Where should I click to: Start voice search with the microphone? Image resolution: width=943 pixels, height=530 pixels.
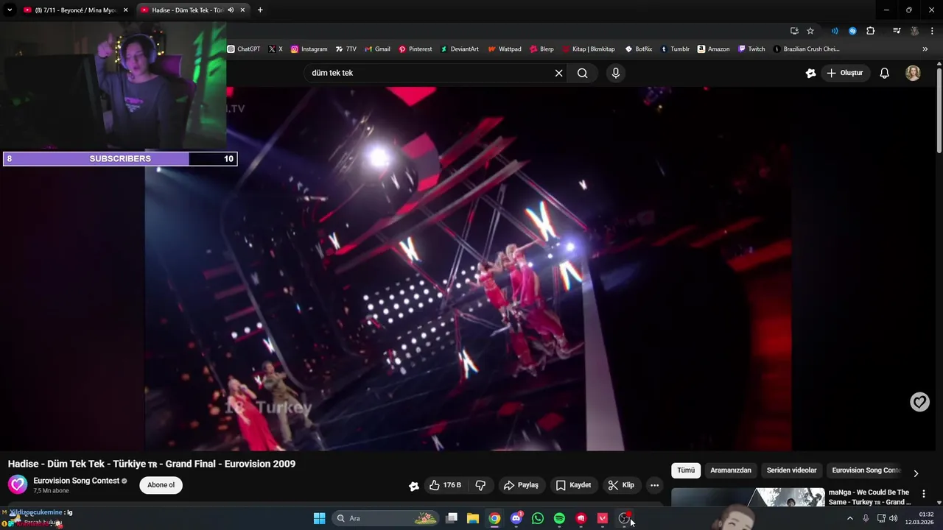click(x=616, y=73)
